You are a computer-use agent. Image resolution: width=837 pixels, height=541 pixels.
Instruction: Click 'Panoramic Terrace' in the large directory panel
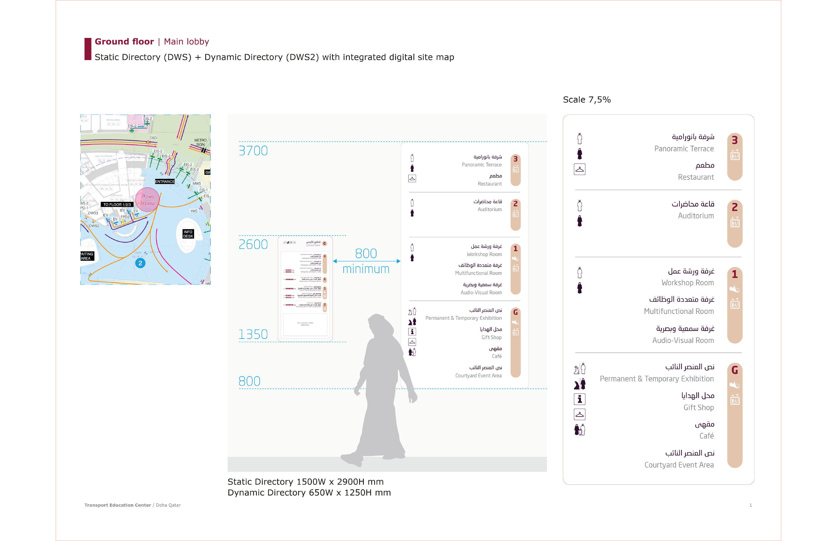pyautogui.click(x=684, y=149)
